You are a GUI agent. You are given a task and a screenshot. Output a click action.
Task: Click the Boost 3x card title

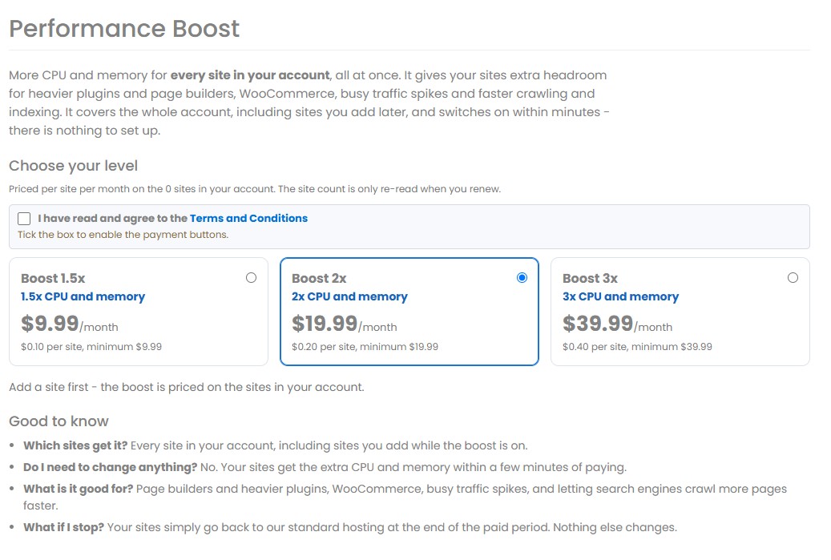click(x=591, y=278)
